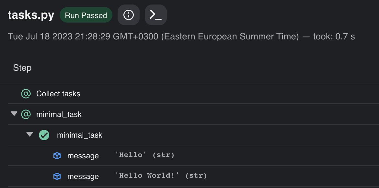Open the terminal output icon button
The width and height of the screenshot is (379, 188).
coord(156,15)
